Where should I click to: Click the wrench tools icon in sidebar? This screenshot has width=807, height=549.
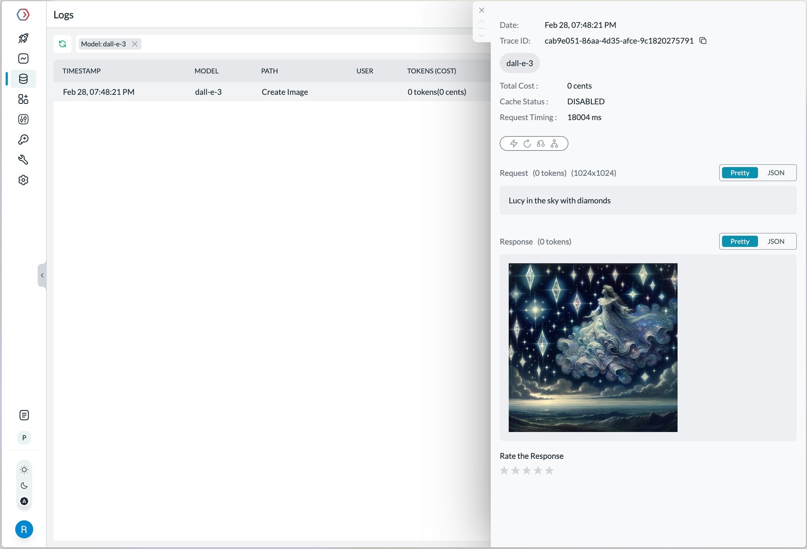click(23, 160)
